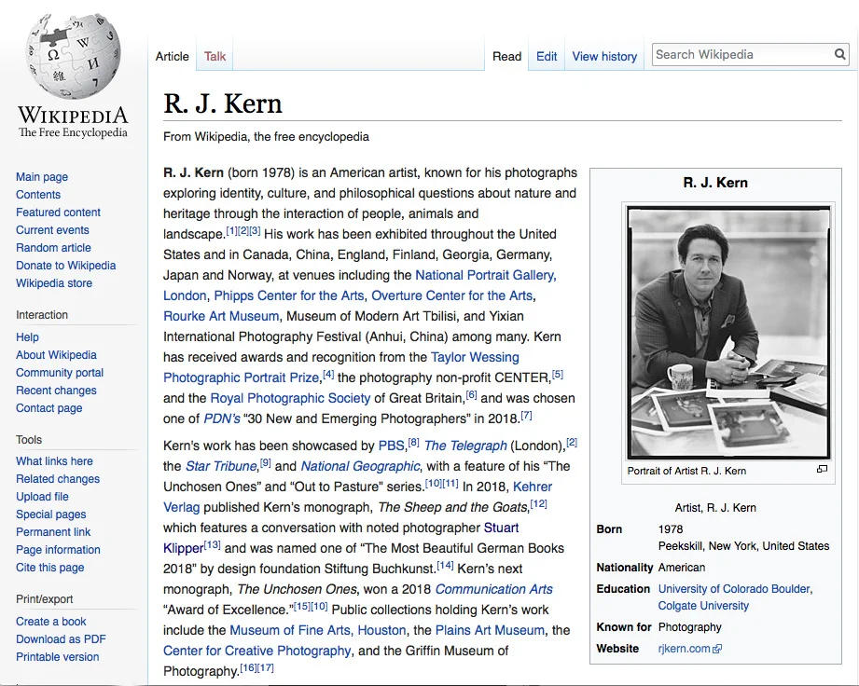Open the Taylor Wessing link
Image resolution: width=859 pixels, height=686 pixels.
475,357
